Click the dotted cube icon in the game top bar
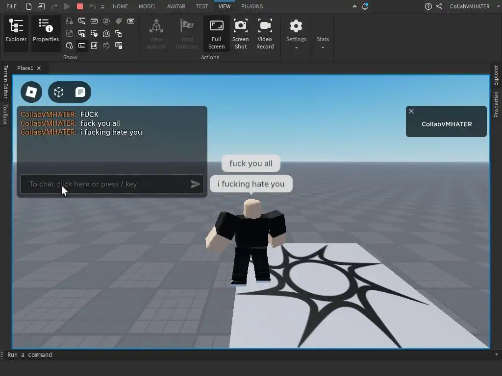Image resolution: width=502 pixels, height=376 pixels. (59, 92)
